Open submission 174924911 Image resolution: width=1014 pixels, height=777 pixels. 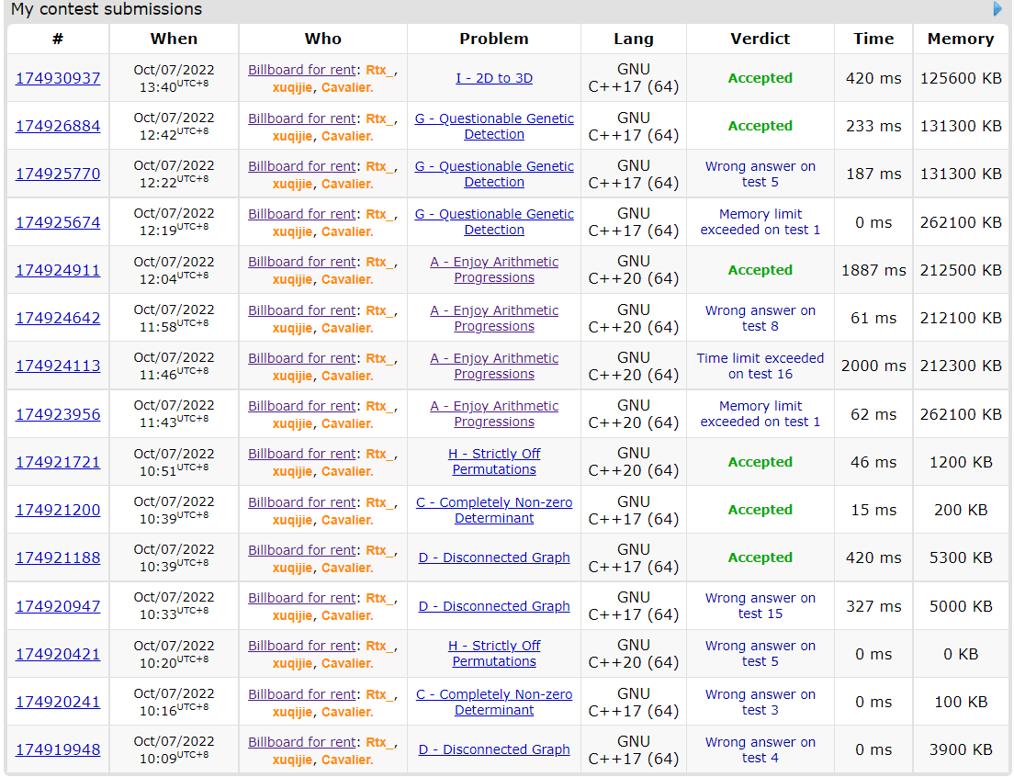pyautogui.click(x=58, y=270)
